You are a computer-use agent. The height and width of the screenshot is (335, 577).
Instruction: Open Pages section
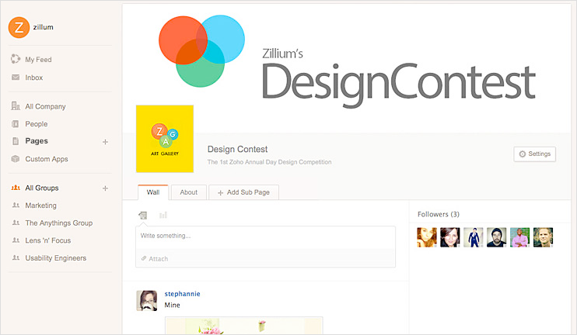point(37,141)
